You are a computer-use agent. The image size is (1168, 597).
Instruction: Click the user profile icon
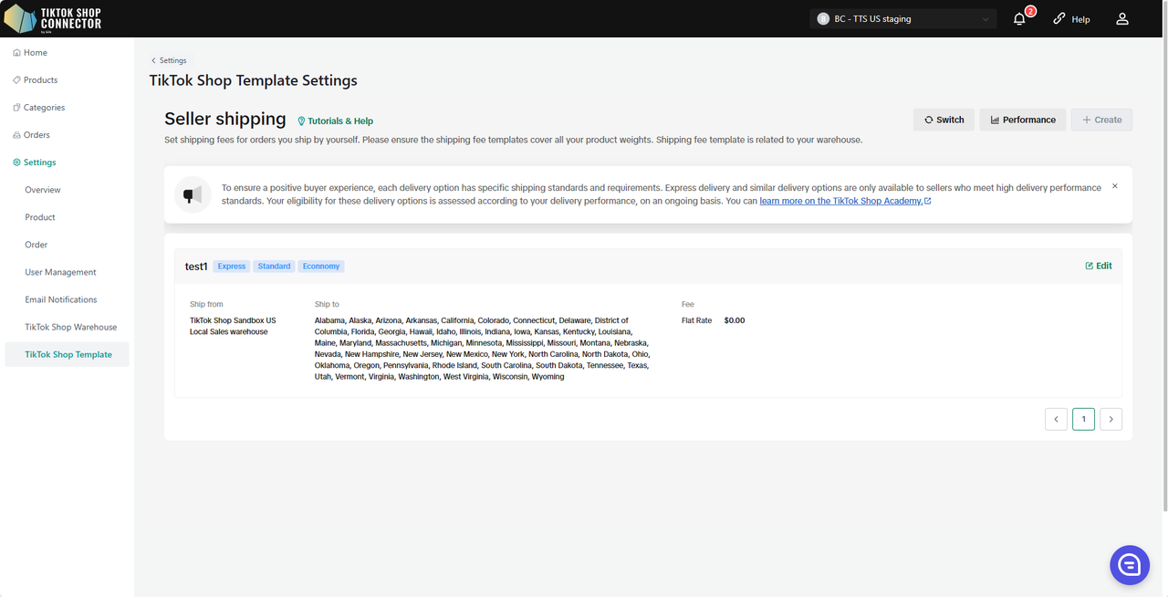coord(1122,19)
